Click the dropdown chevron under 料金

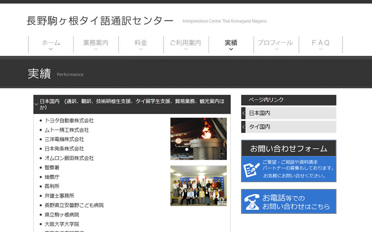coord(141,49)
